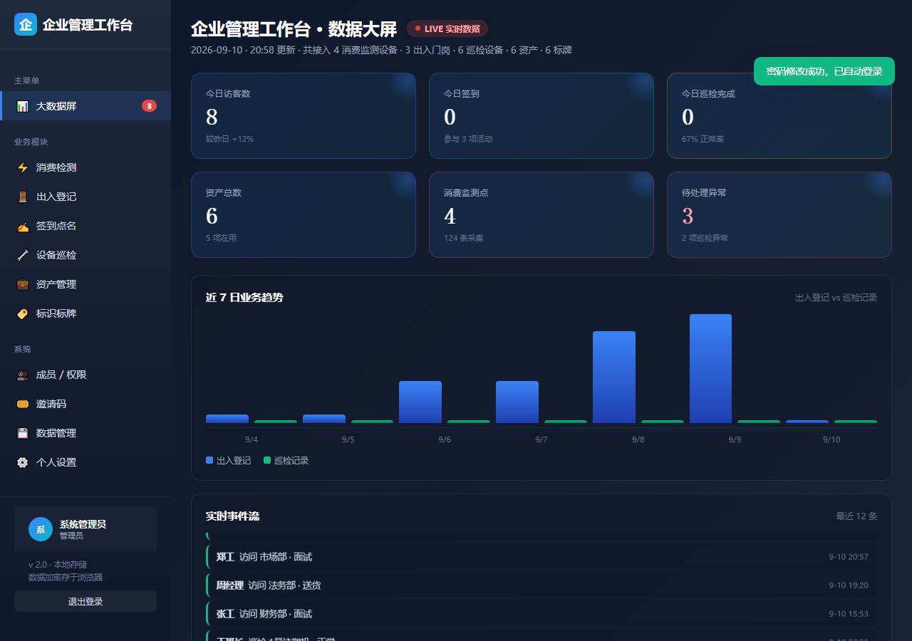The height and width of the screenshot is (641, 912).
Task: Click the gear icon beside 个人设置
Action: 23,462
